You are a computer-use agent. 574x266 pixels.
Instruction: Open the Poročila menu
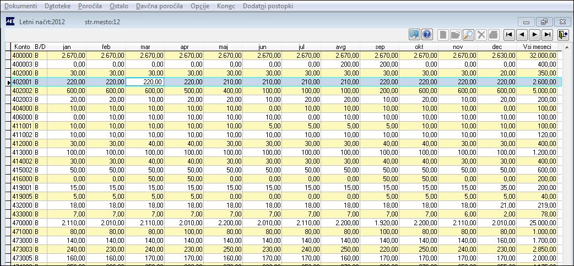[x=90, y=6]
